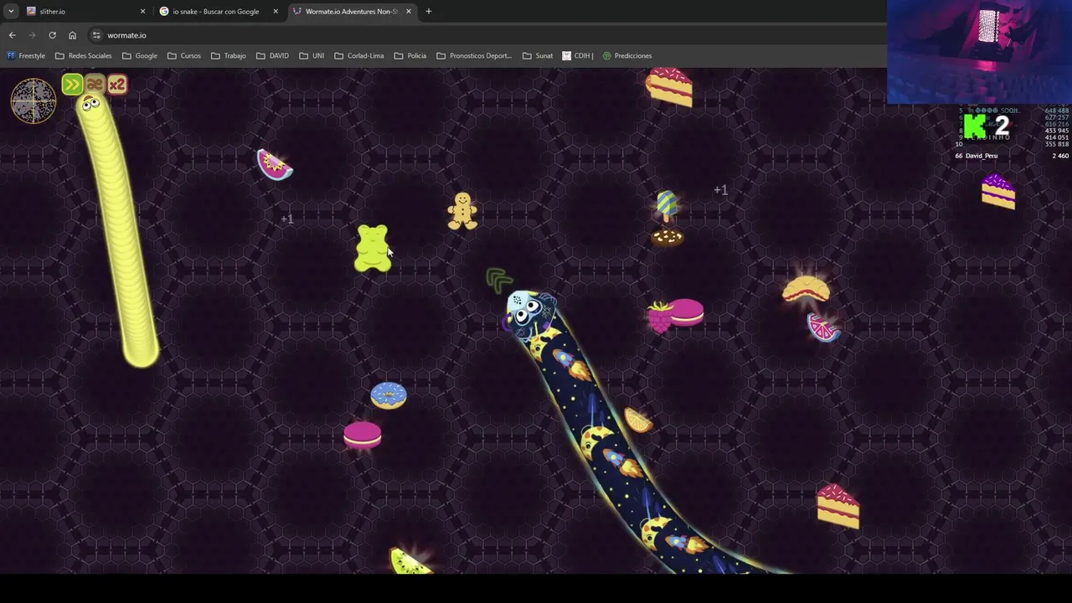Click the 2 460 score value
The height and width of the screenshot is (603, 1072).
click(x=1060, y=156)
